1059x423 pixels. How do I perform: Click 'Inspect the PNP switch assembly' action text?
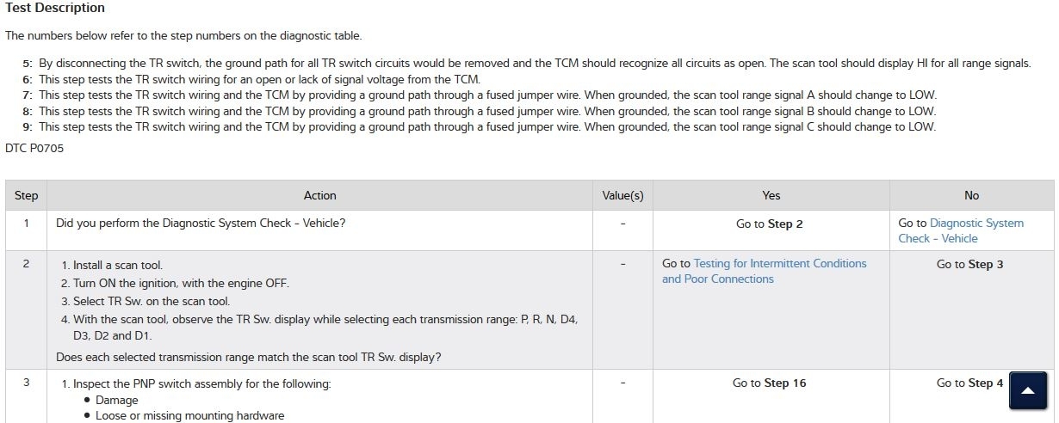201,384
